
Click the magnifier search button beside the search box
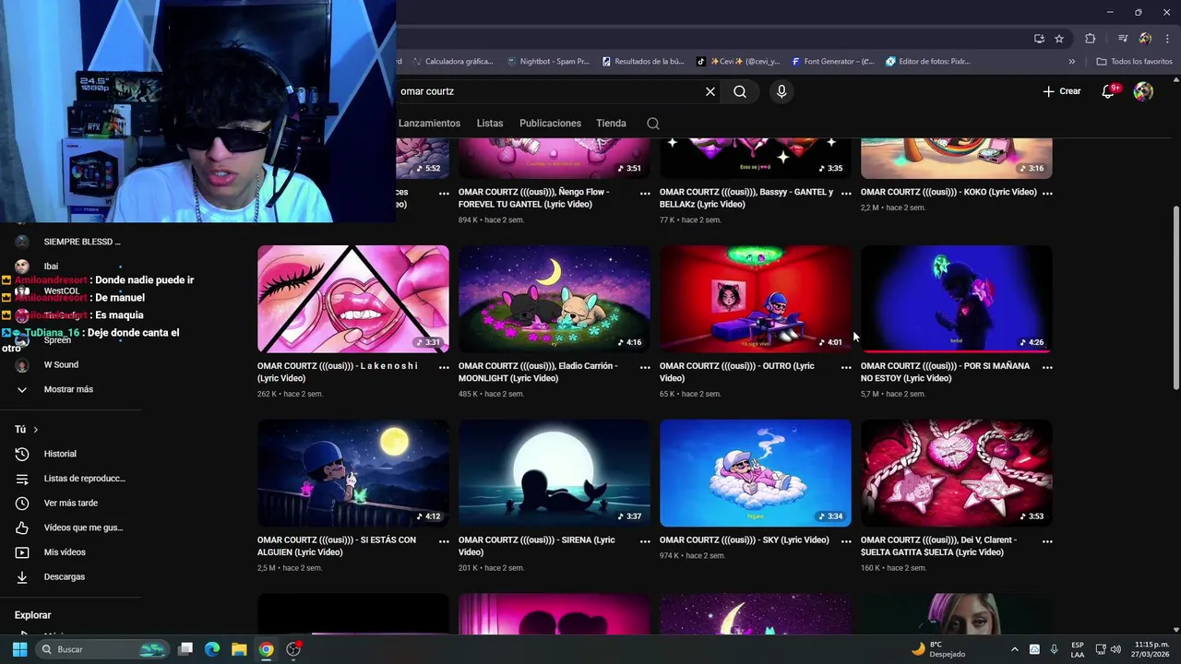click(740, 91)
